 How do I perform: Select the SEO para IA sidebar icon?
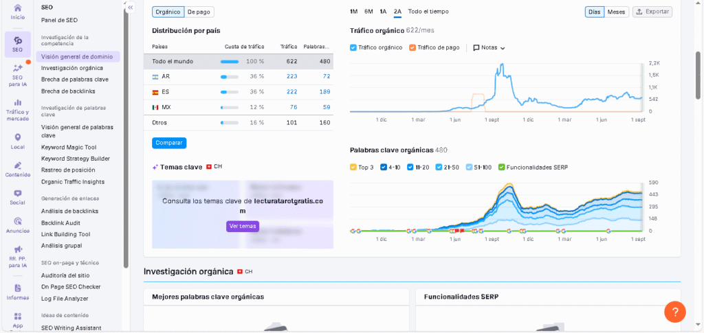tap(17, 68)
